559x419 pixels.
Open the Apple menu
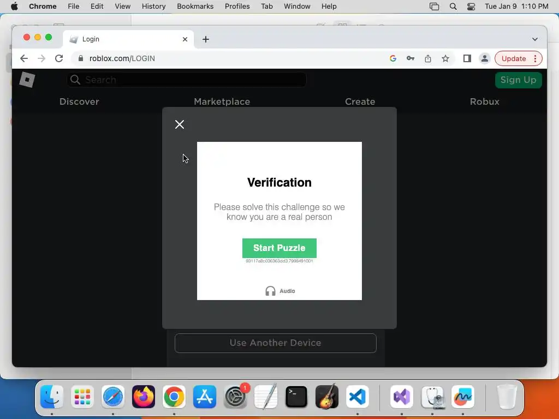(x=14, y=7)
